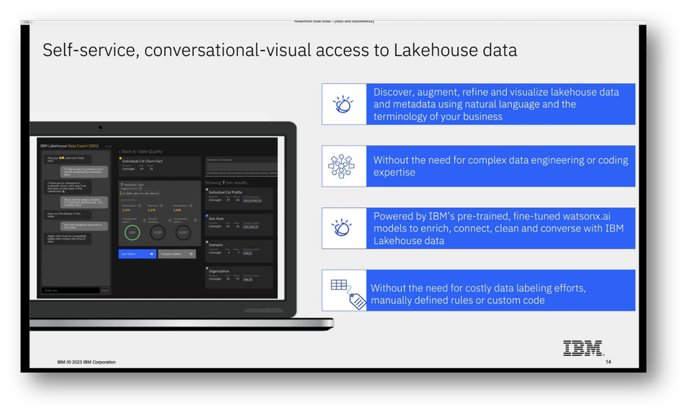Click the schema-based tag on Organization card

point(248,279)
